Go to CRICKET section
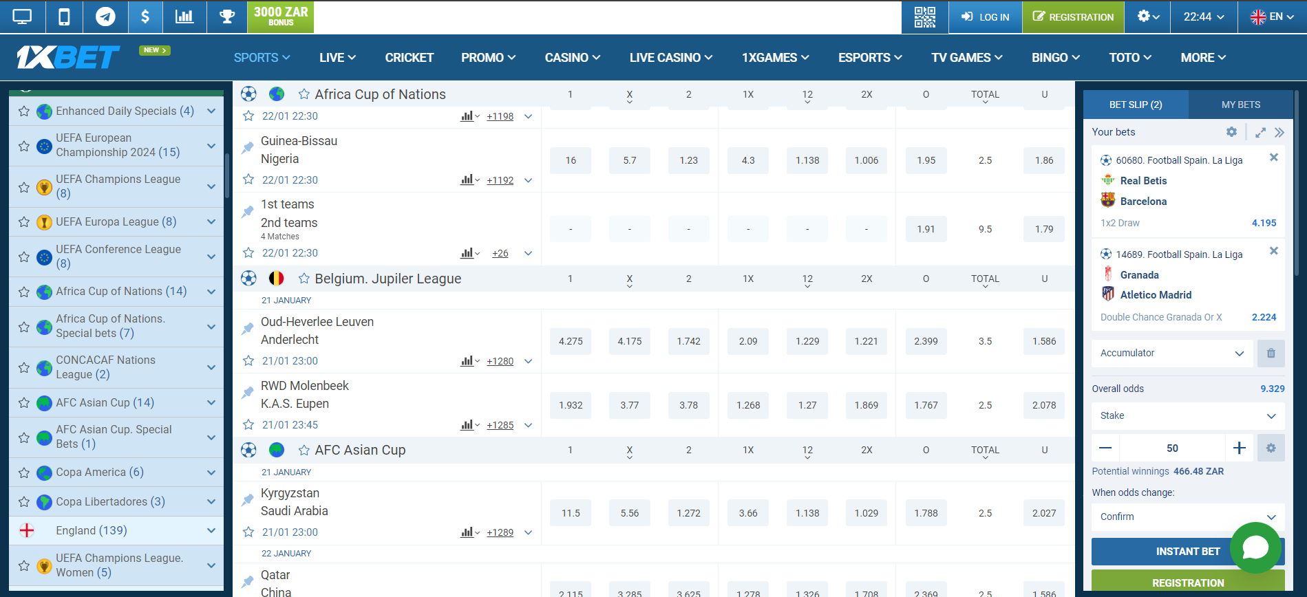The image size is (1307, 597). tap(410, 58)
